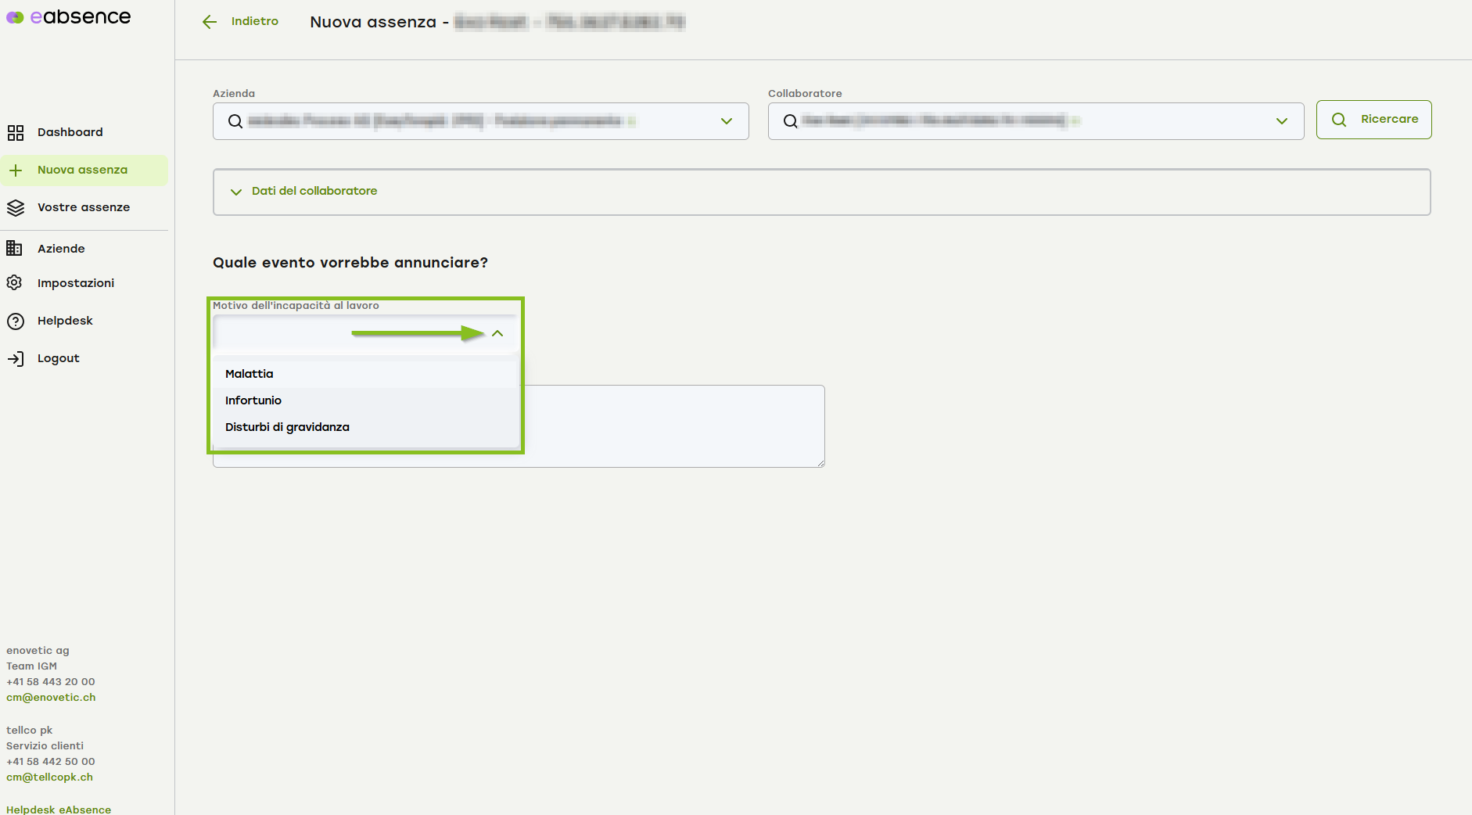Click the Vostre assenze layers icon
This screenshot has height=815, width=1472.
coord(16,207)
